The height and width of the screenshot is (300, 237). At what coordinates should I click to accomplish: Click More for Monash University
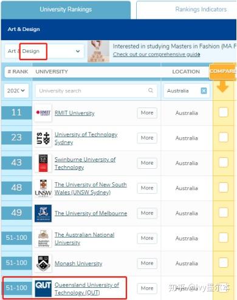pos(147,263)
